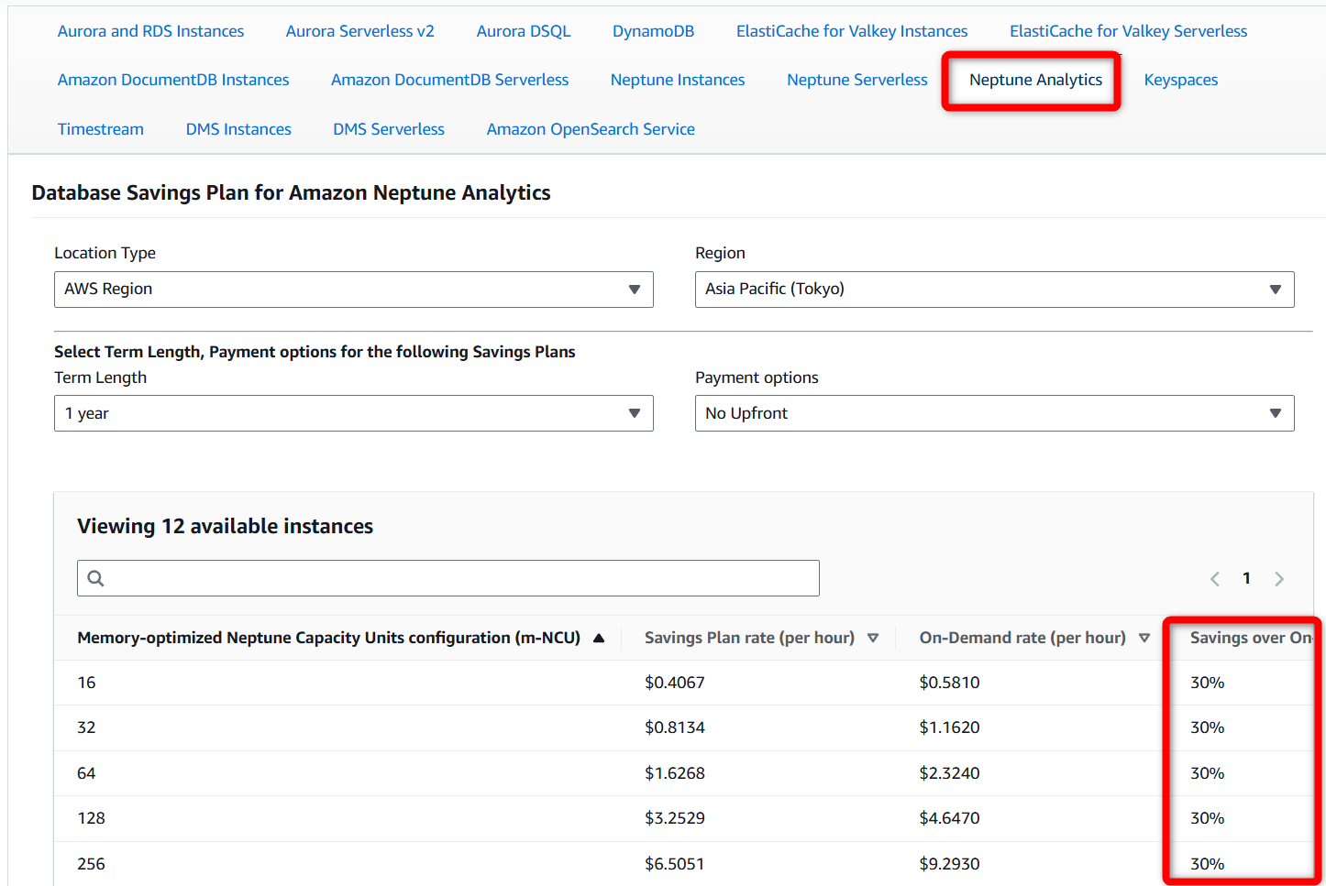
Task: Switch to the Aurora DSQL tab
Action: [524, 31]
